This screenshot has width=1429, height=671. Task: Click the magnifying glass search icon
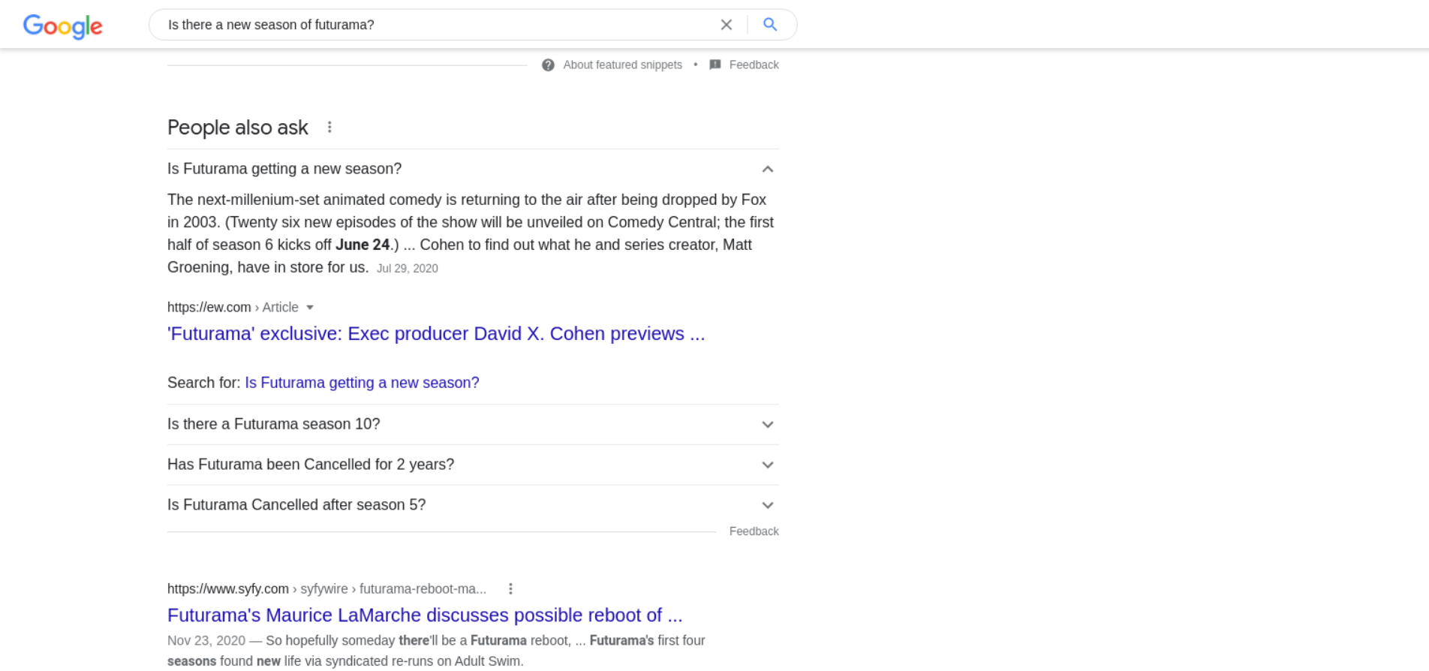770,25
